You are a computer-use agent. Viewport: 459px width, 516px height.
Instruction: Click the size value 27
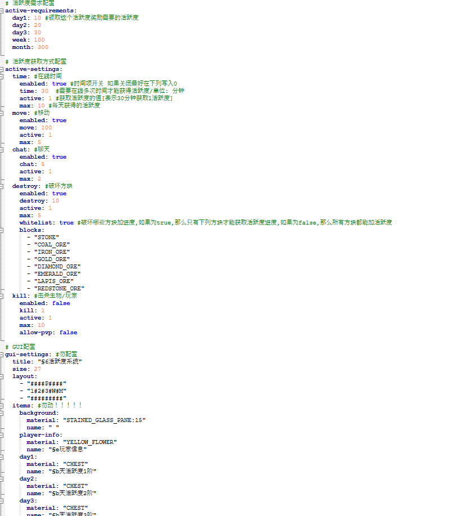tap(37, 369)
